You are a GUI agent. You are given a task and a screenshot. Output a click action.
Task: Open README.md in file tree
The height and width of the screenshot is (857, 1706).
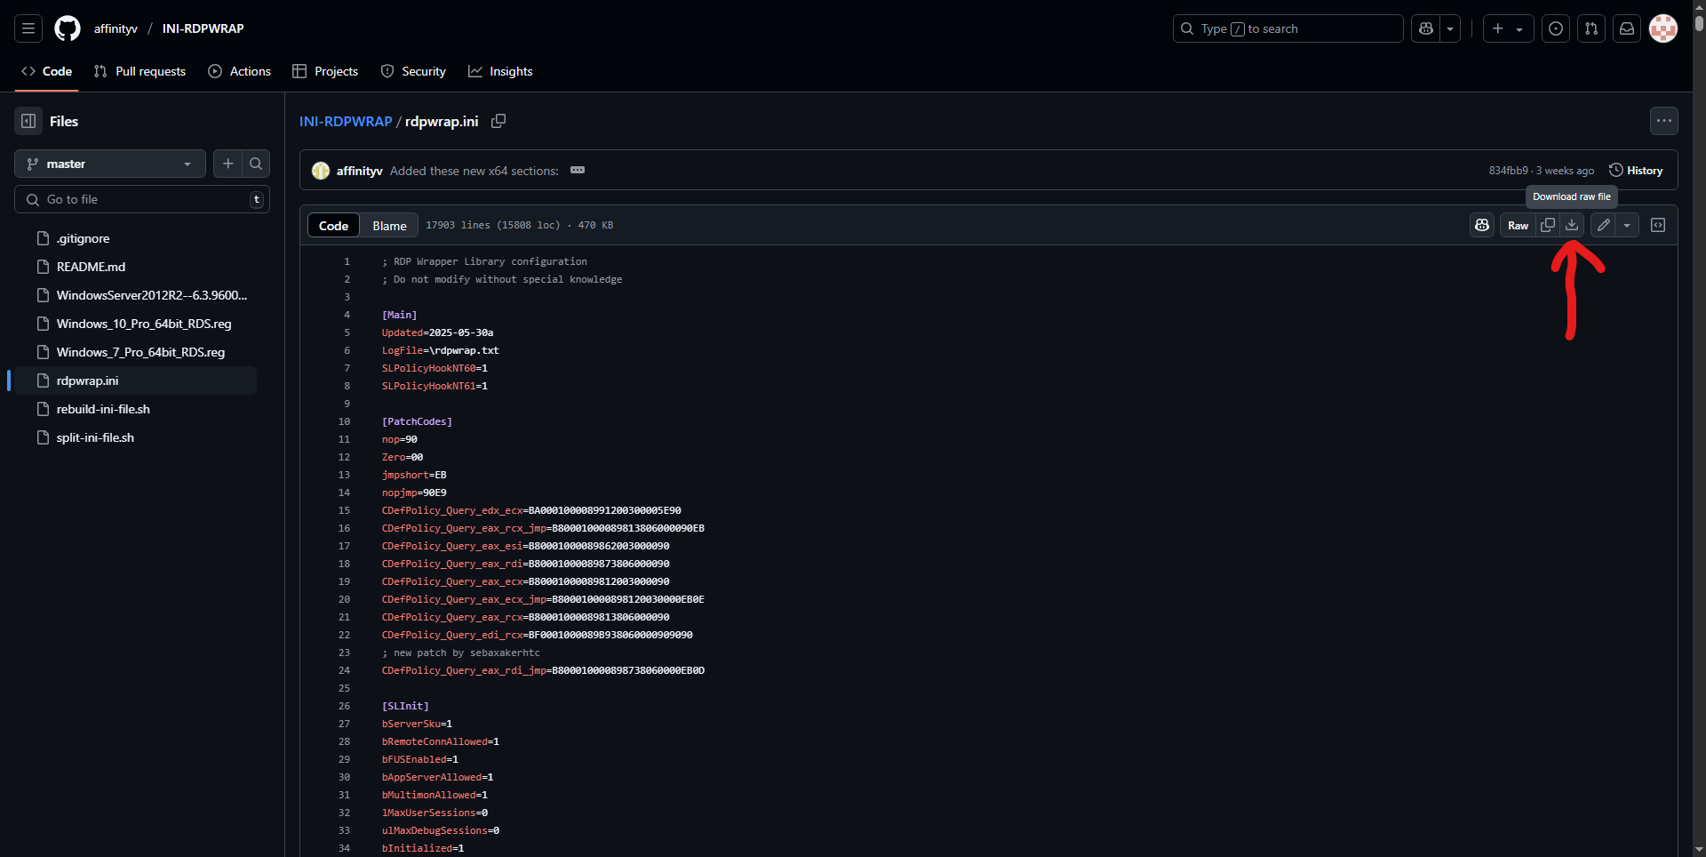[x=91, y=267]
